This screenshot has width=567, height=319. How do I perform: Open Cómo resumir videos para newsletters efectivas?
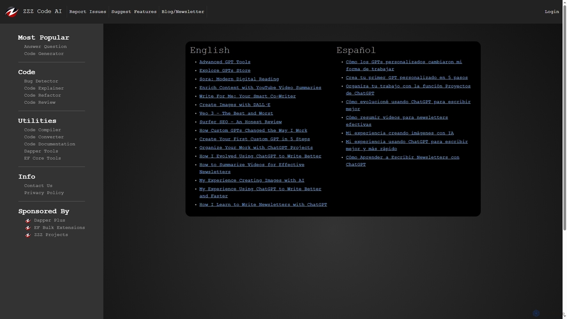(396, 121)
